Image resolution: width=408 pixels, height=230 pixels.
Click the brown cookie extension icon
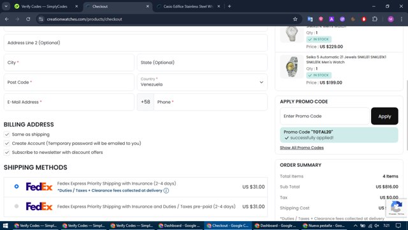pyautogui.click(x=353, y=19)
